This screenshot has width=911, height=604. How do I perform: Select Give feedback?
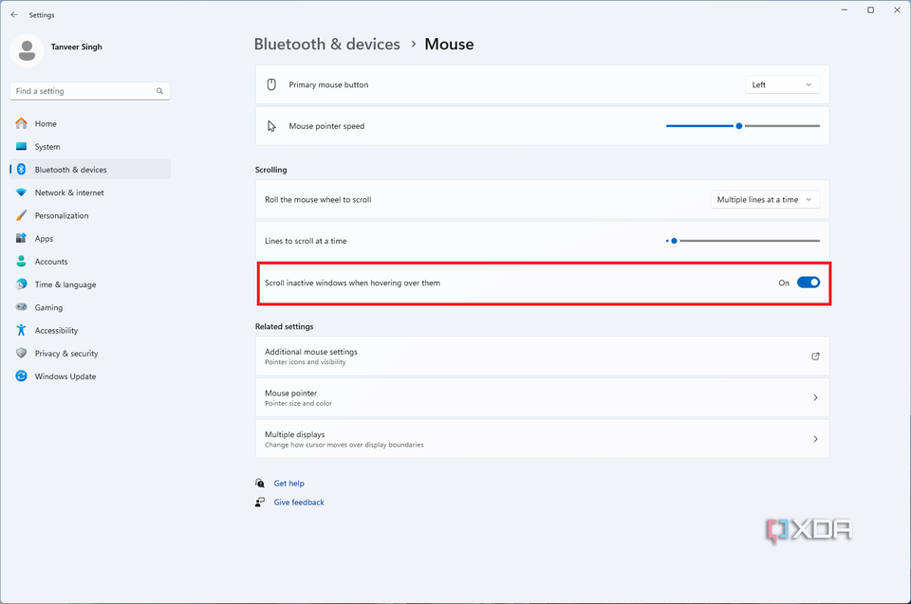[298, 502]
